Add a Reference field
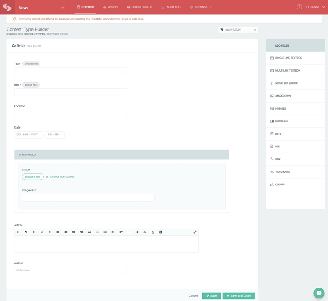The height and width of the screenshot is (301, 328). (296, 172)
